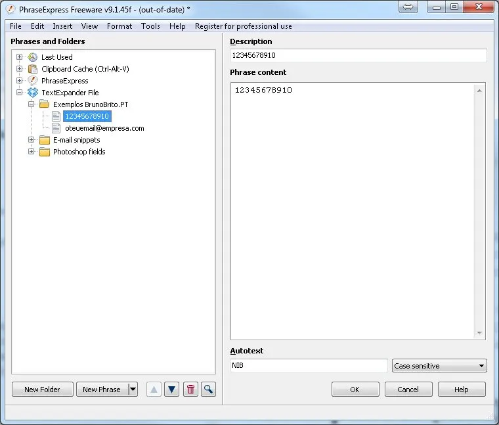499x425 pixels.
Task: Click the 12345678910 phrase document icon
Action: click(x=56, y=116)
